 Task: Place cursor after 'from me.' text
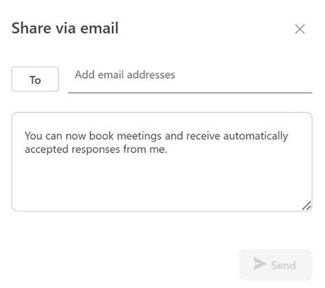coord(168,149)
